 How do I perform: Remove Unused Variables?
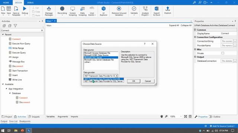119,11
